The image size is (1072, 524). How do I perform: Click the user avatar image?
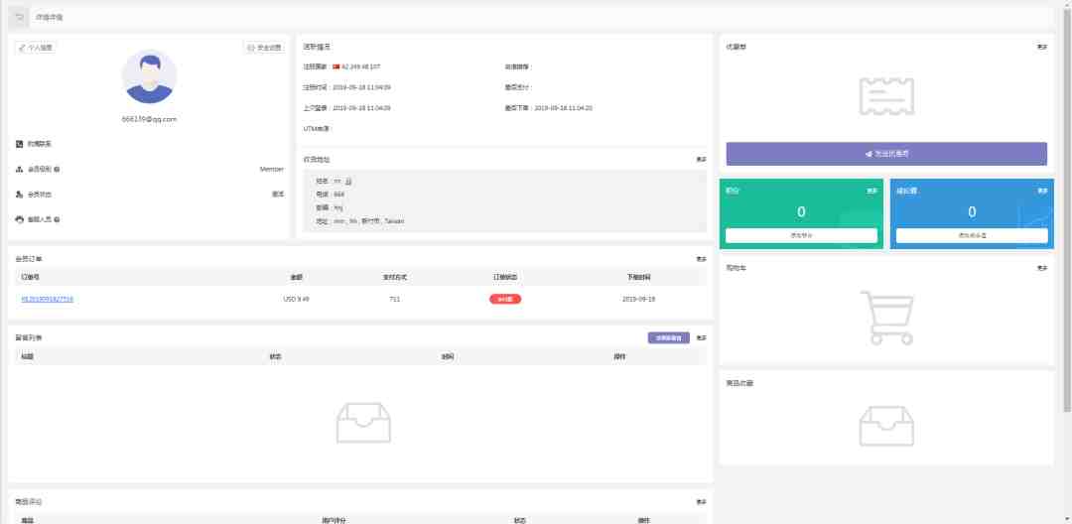tap(150, 77)
